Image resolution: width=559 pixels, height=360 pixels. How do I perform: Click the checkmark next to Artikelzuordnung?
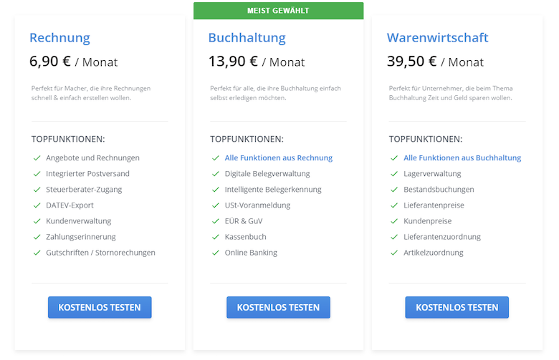coord(394,253)
